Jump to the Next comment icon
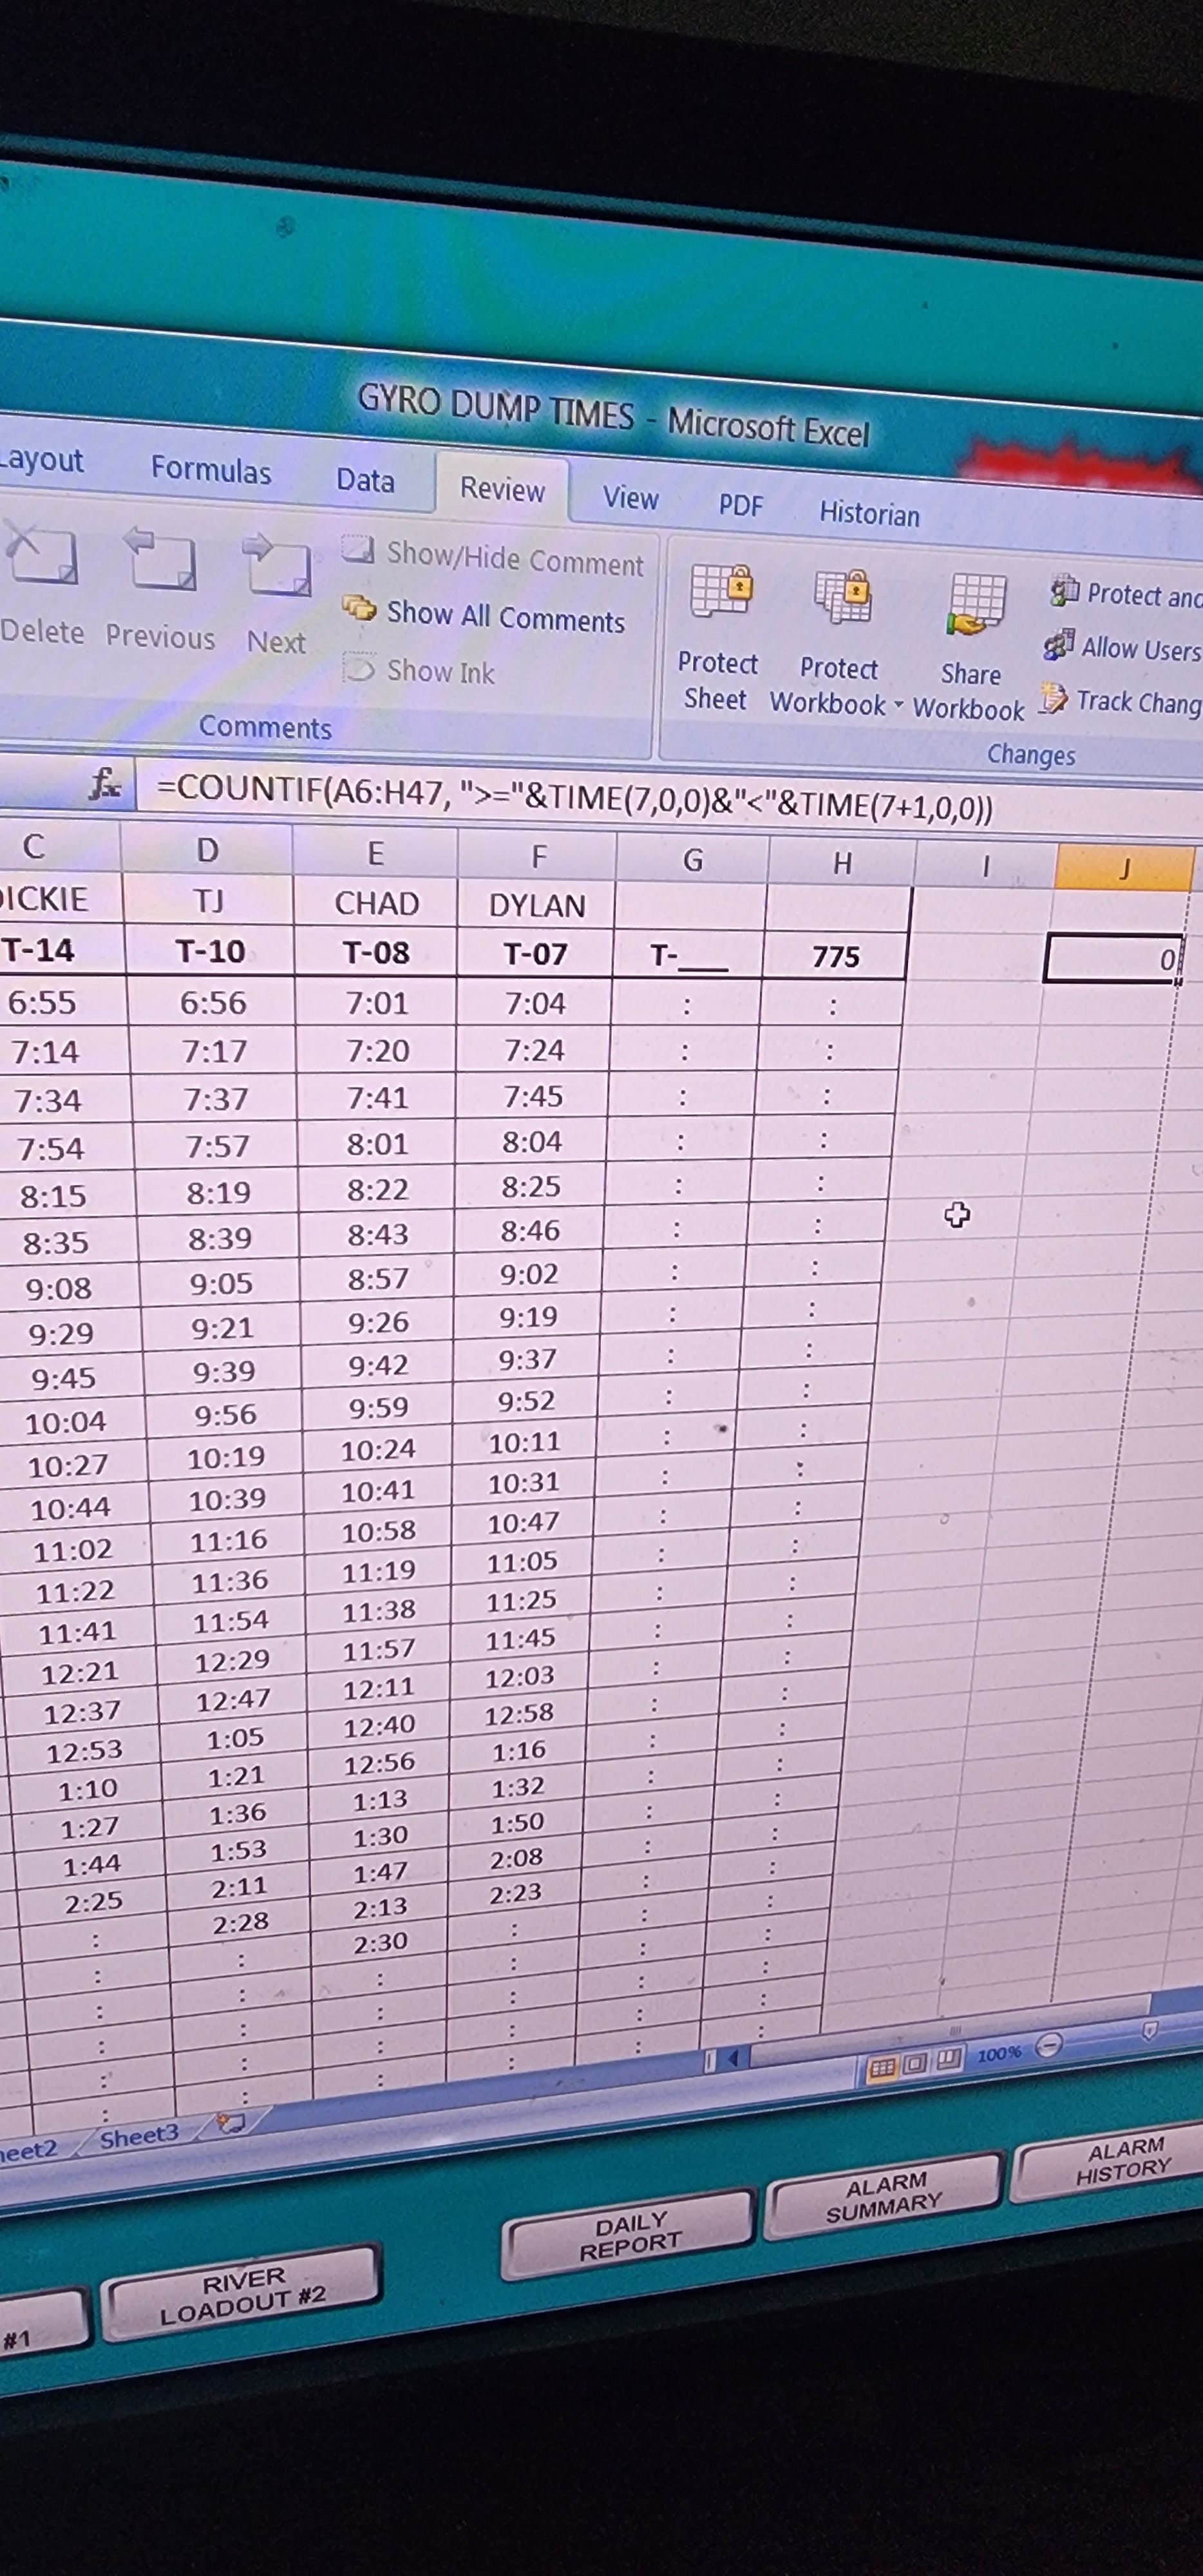Screen dimensions: 1203x2576 [276, 566]
